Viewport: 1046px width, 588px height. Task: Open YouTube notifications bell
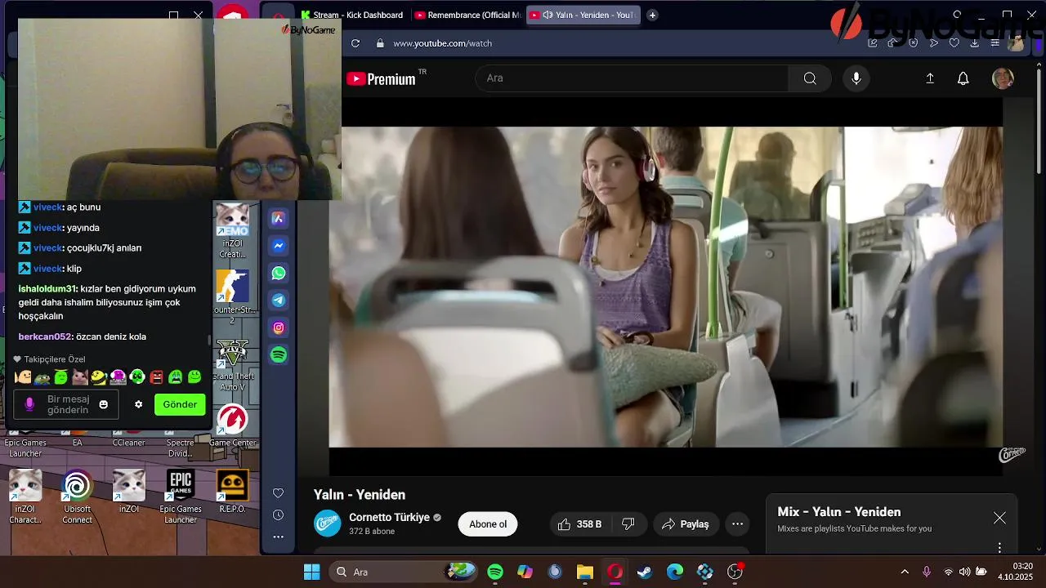[x=963, y=78]
